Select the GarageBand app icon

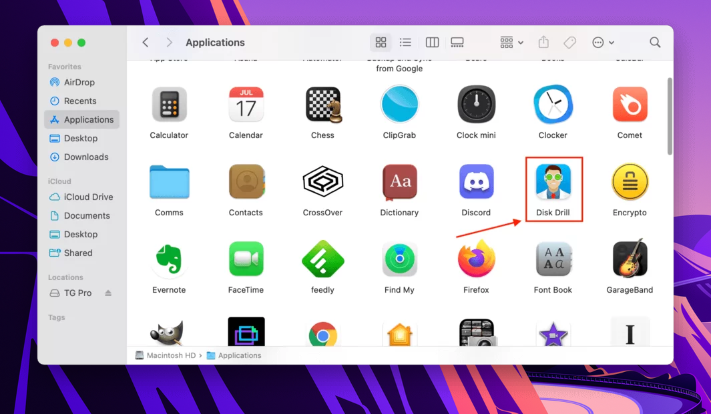pos(630,258)
